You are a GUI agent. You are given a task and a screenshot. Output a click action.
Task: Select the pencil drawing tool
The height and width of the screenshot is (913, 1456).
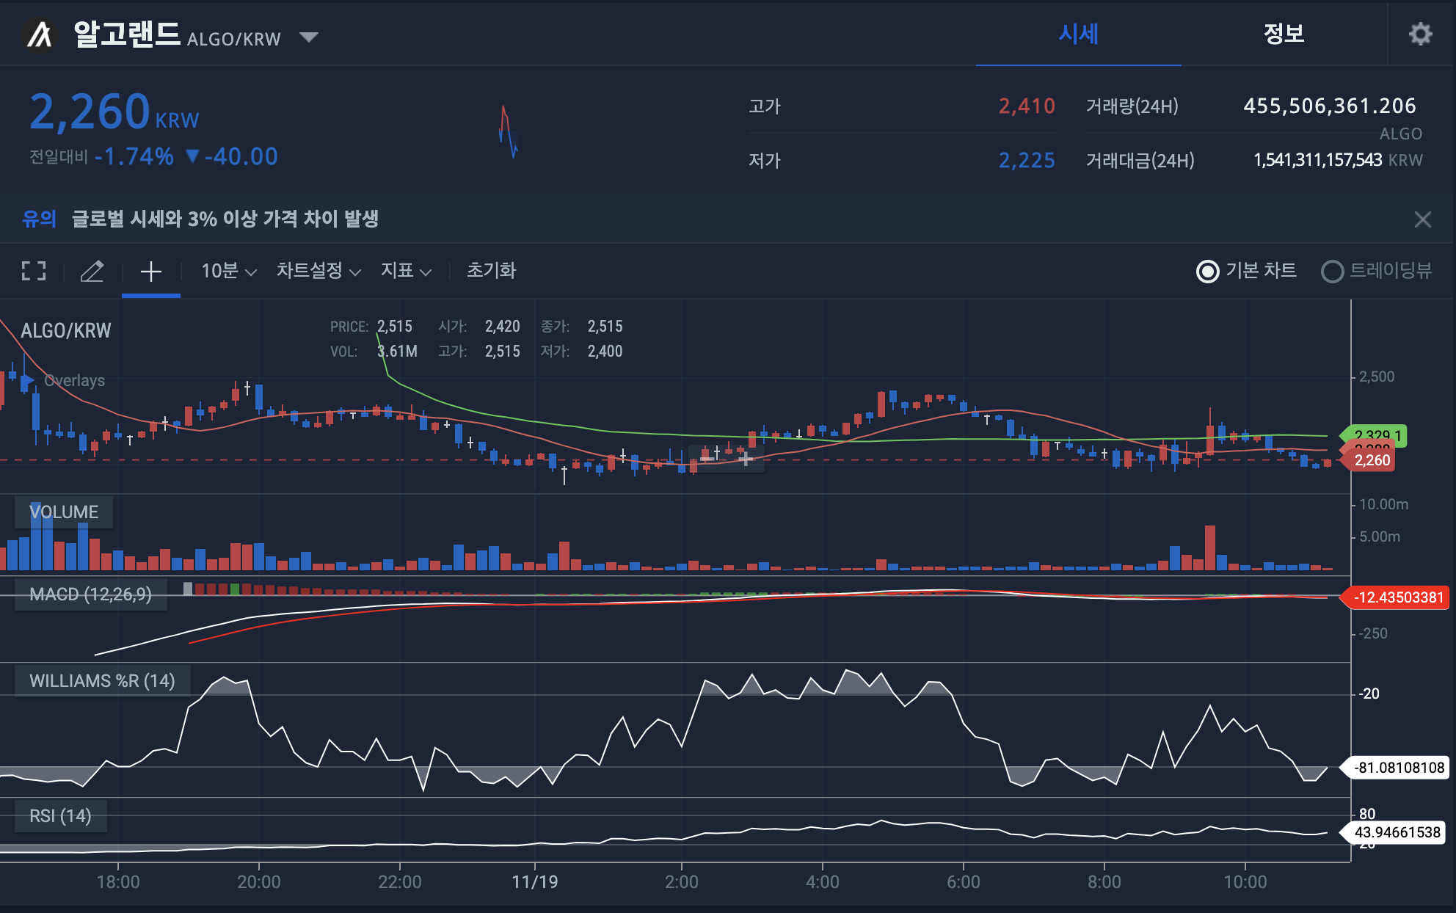point(92,271)
